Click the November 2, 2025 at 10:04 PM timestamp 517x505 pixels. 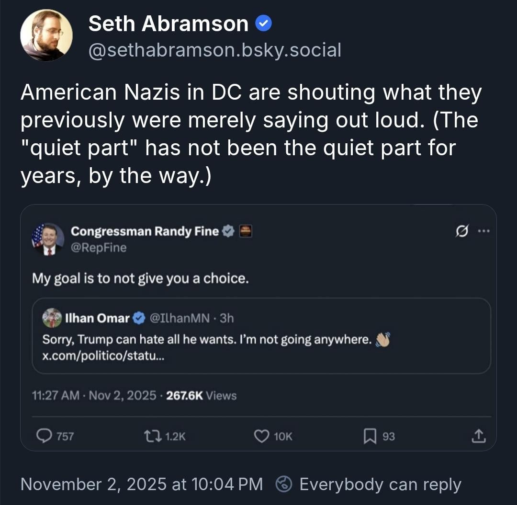(142, 484)
